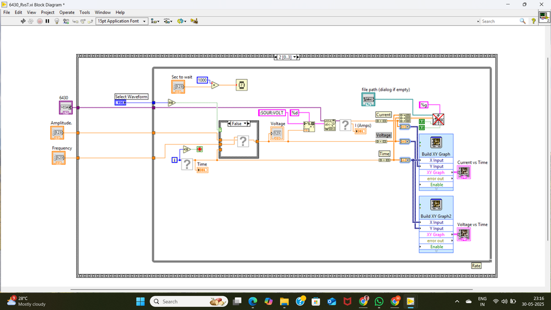Go to next case of the False structure

pos(248,124)
